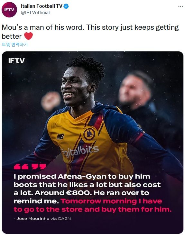185x236 pixels.
Task: Open the @IFTVofficial handle link
Action: [x=35, y=13]
